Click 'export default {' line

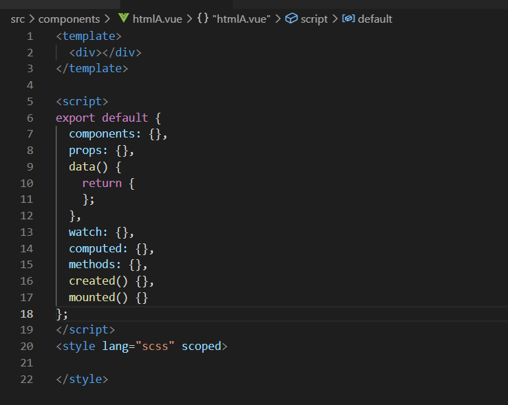point(109,118)
